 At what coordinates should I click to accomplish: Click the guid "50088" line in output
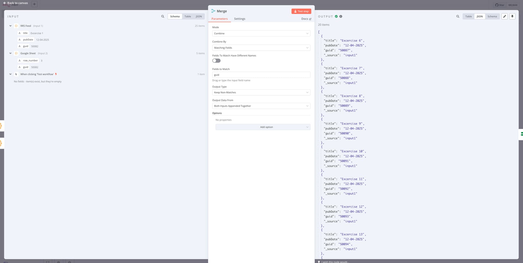click(x=338, y=78)
